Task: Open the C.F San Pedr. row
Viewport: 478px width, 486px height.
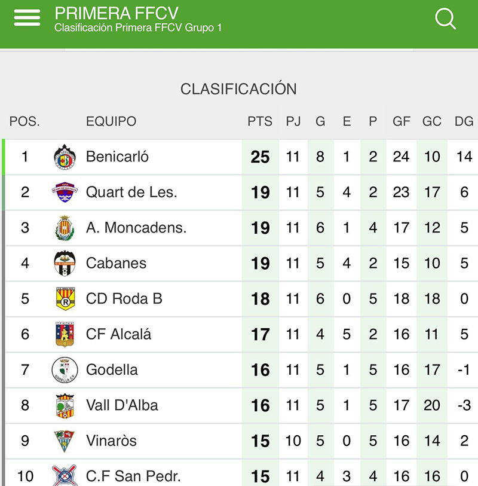Action: pyautogui.click(x=239, y=474)
